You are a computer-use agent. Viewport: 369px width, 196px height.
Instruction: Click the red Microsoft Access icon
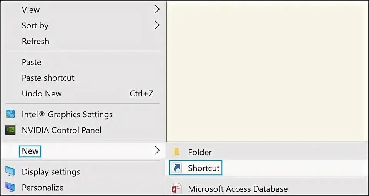pyautogui.click(x=176, y=189)
